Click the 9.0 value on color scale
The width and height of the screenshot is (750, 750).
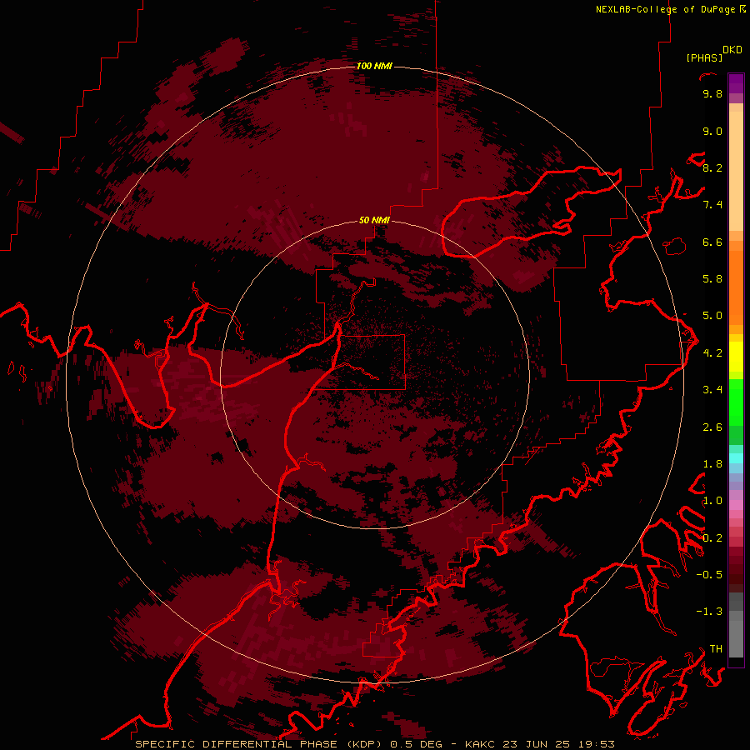point(712,131)
